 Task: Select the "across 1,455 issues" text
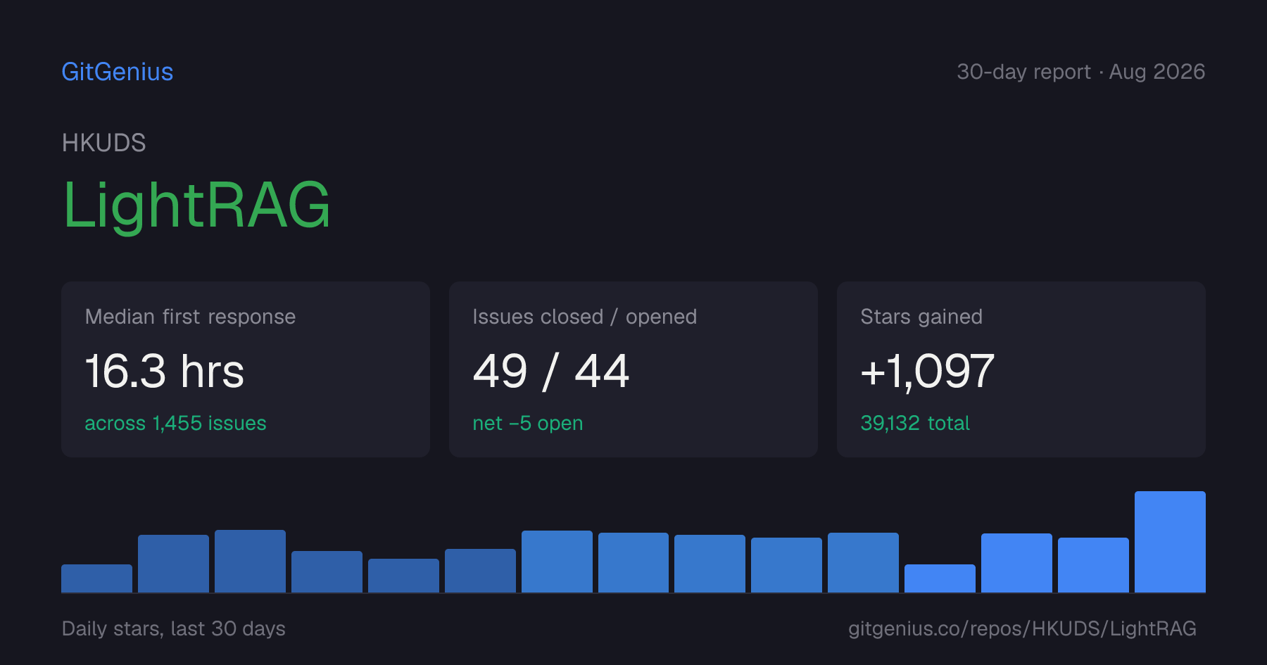[175, 423]
